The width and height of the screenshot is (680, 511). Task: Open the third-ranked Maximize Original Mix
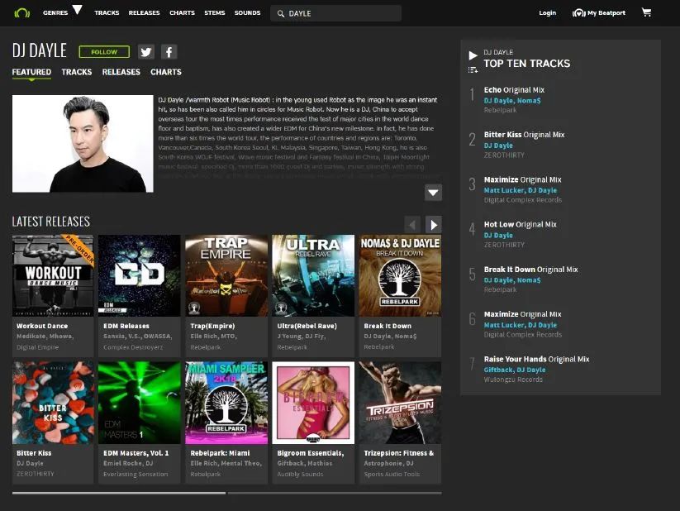coord(522,179)
